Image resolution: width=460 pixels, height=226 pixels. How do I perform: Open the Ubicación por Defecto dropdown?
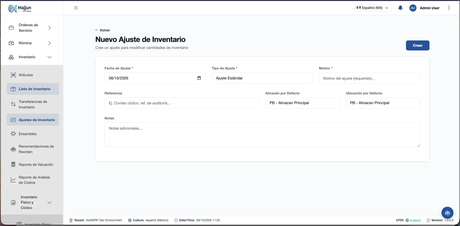[x=383, y=103]
